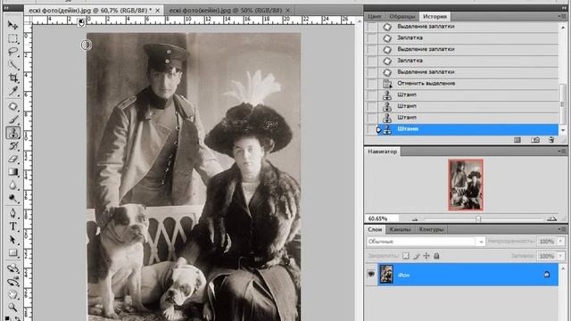Open the Заливка fill slider arrow
Viewport: 571px width, 321px height.
point(561,256)
